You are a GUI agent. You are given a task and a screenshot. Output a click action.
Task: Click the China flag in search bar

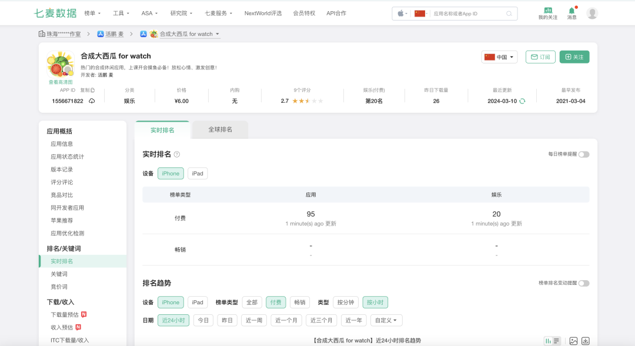(x=420, y=14)
